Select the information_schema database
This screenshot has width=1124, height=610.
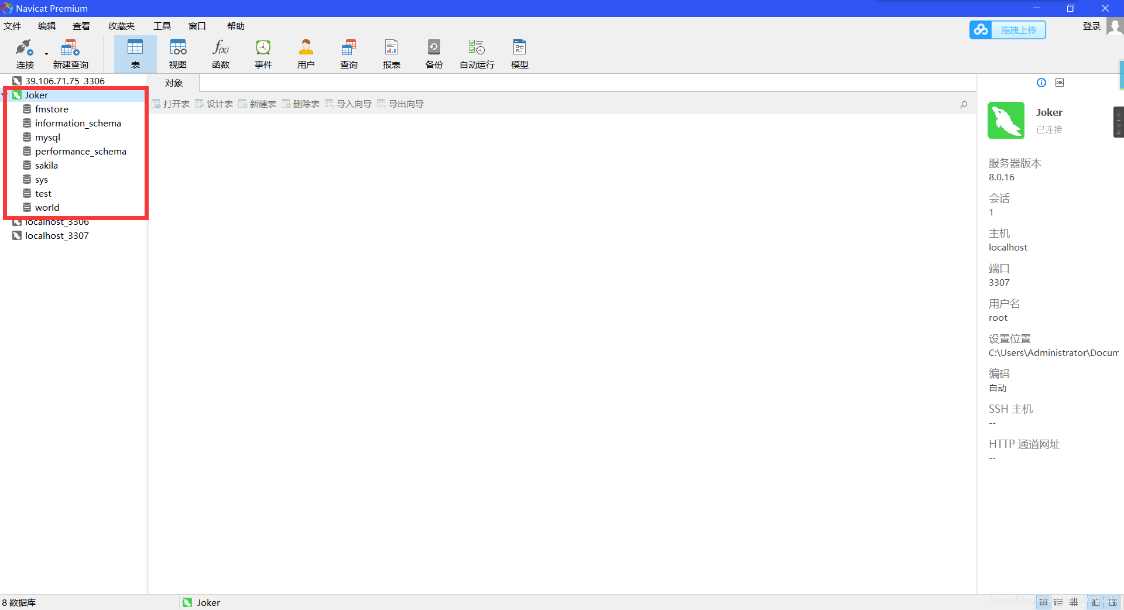(78, 123)
